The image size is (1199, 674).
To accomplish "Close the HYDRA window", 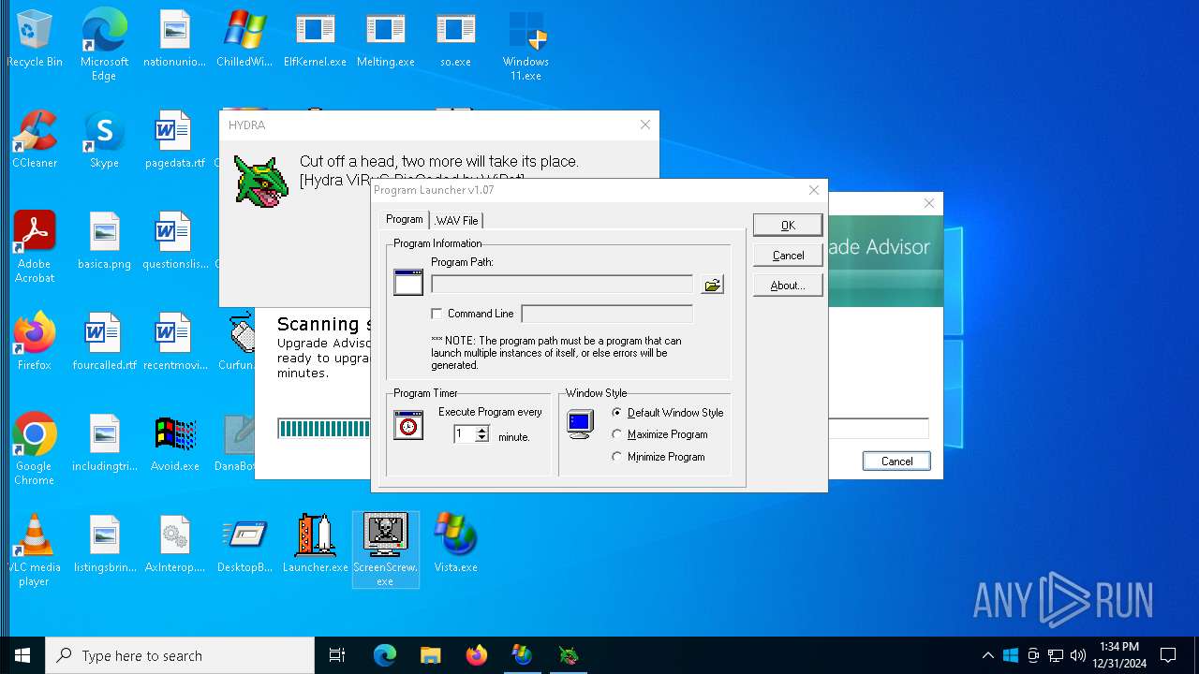I will [644, 125].
